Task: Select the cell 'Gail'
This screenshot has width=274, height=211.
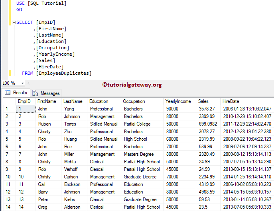Action: tap(48, 184)
